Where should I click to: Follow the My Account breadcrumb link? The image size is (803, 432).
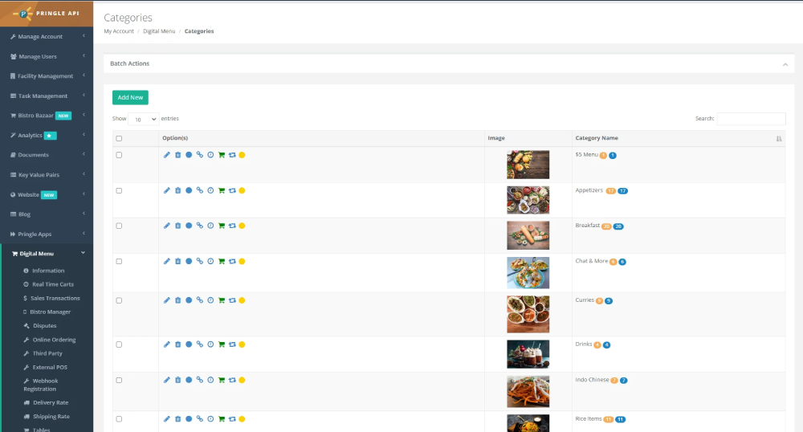pyautogui.click(x=119, y=31)
